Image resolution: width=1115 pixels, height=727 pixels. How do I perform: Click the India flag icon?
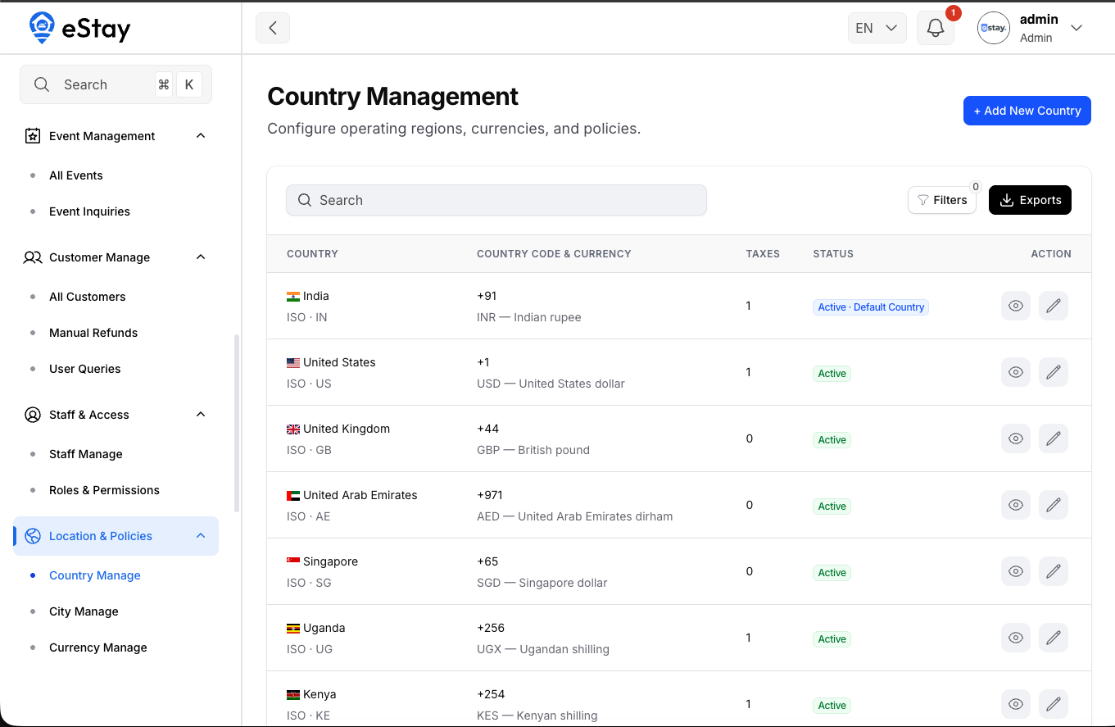[x=293, y=296]
